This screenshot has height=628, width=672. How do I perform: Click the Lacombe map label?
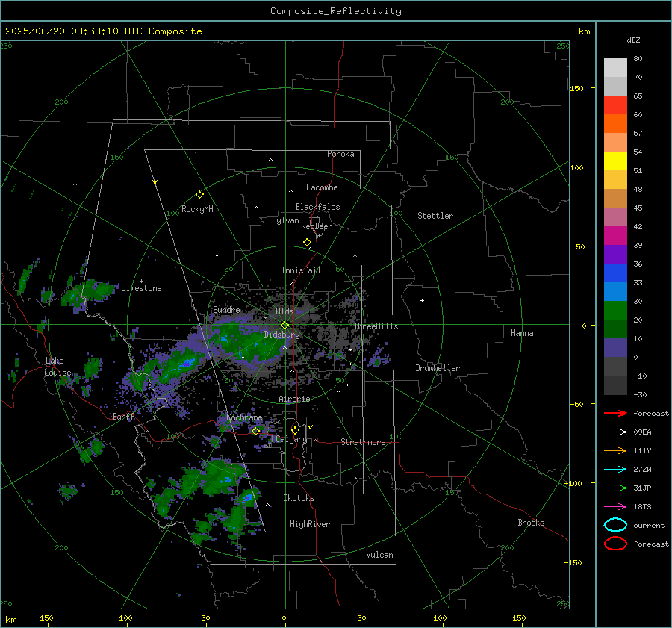[x=322, y=187]
